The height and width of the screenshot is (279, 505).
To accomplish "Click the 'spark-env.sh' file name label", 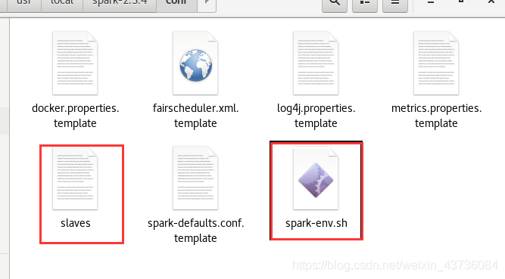I will pyautogui.click(x=316, y=223).
